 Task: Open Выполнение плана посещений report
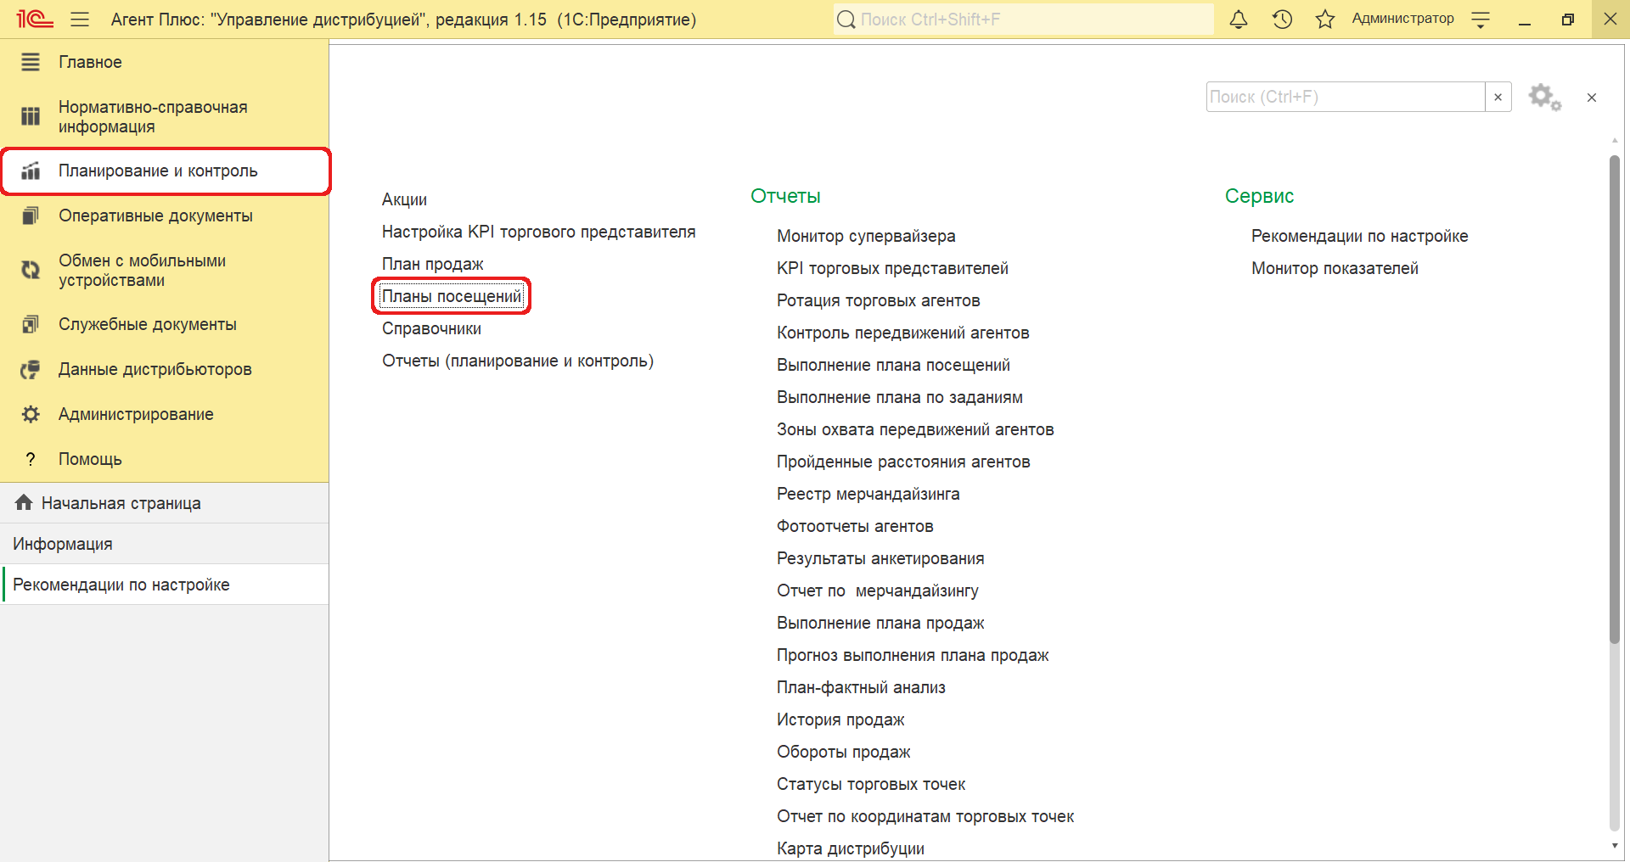click(x=893, y=365)
